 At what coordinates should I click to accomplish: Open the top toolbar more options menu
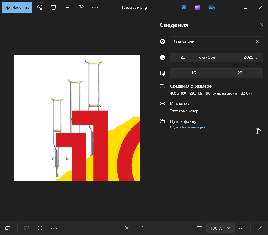tap(95, 7)
